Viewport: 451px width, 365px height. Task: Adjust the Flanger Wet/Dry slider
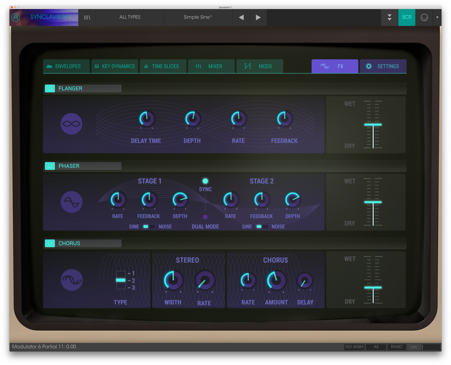point(374,125)
